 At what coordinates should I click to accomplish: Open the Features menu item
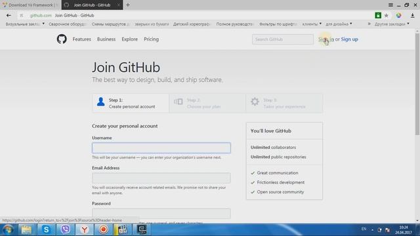pos(81,39)
